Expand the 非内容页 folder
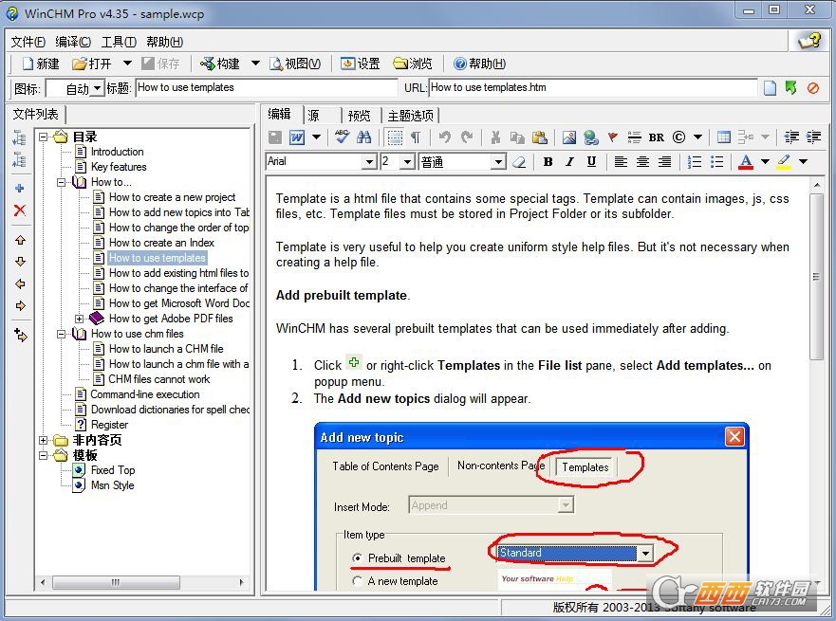The height and width of the screenshot is (621, 836). [x=44, y=441]
